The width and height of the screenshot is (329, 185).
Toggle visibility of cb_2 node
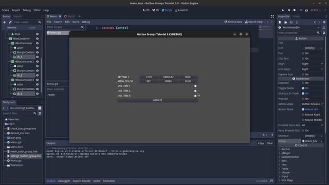(x=38, y=76)
